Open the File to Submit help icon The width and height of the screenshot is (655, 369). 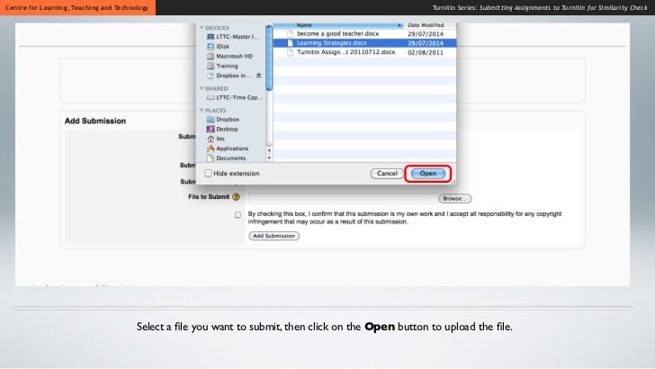coord(236,197)
